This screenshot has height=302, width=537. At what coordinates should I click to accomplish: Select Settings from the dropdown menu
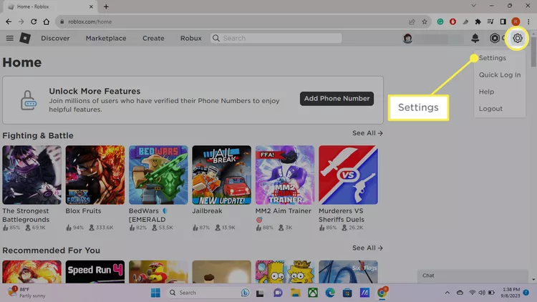click(x=492, y=58)
